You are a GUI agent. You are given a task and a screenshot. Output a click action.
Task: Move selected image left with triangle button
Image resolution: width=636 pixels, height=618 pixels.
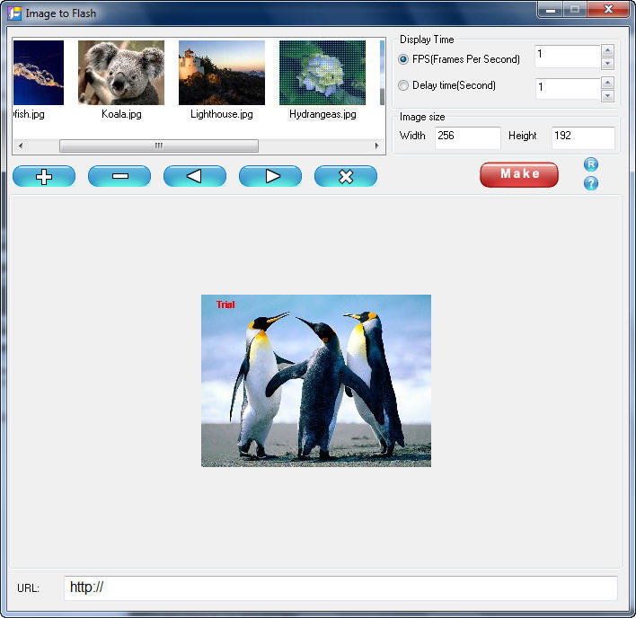coord(195,176)
